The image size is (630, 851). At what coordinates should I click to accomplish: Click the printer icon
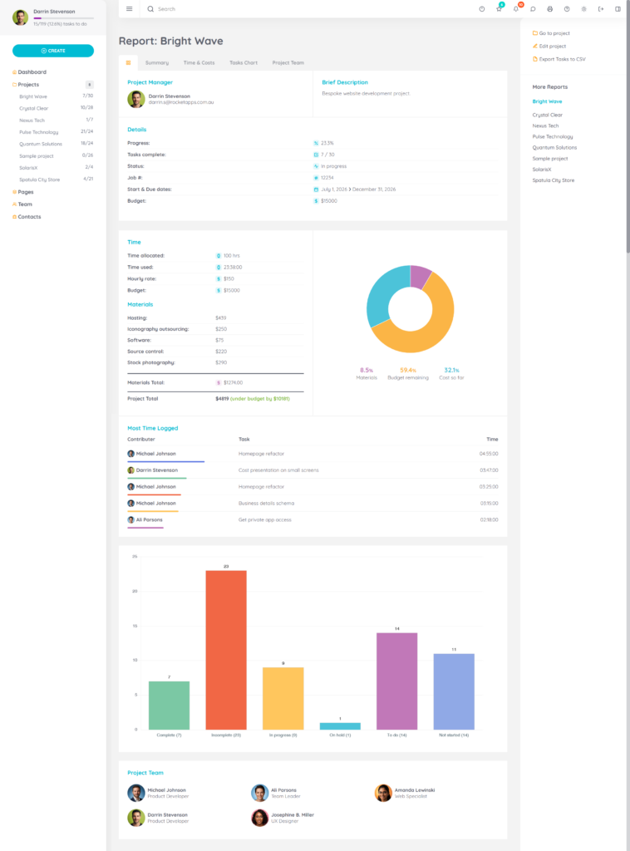tap(549, 9)
